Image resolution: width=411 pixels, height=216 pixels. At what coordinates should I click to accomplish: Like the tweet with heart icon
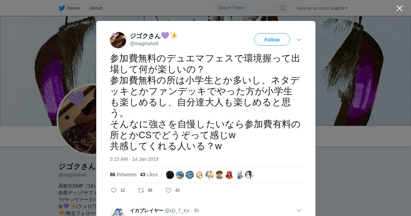[168, 190]
